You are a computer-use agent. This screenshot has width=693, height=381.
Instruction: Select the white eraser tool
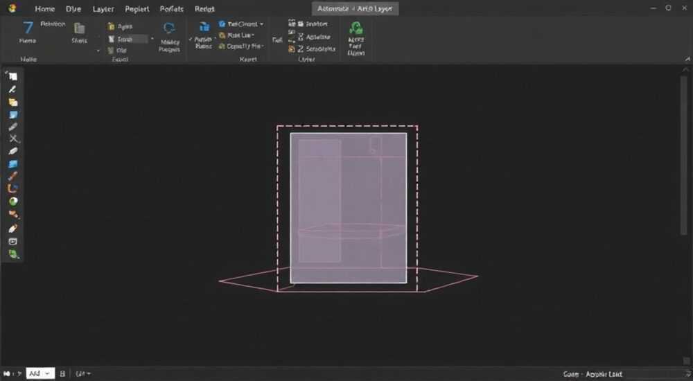13,151
